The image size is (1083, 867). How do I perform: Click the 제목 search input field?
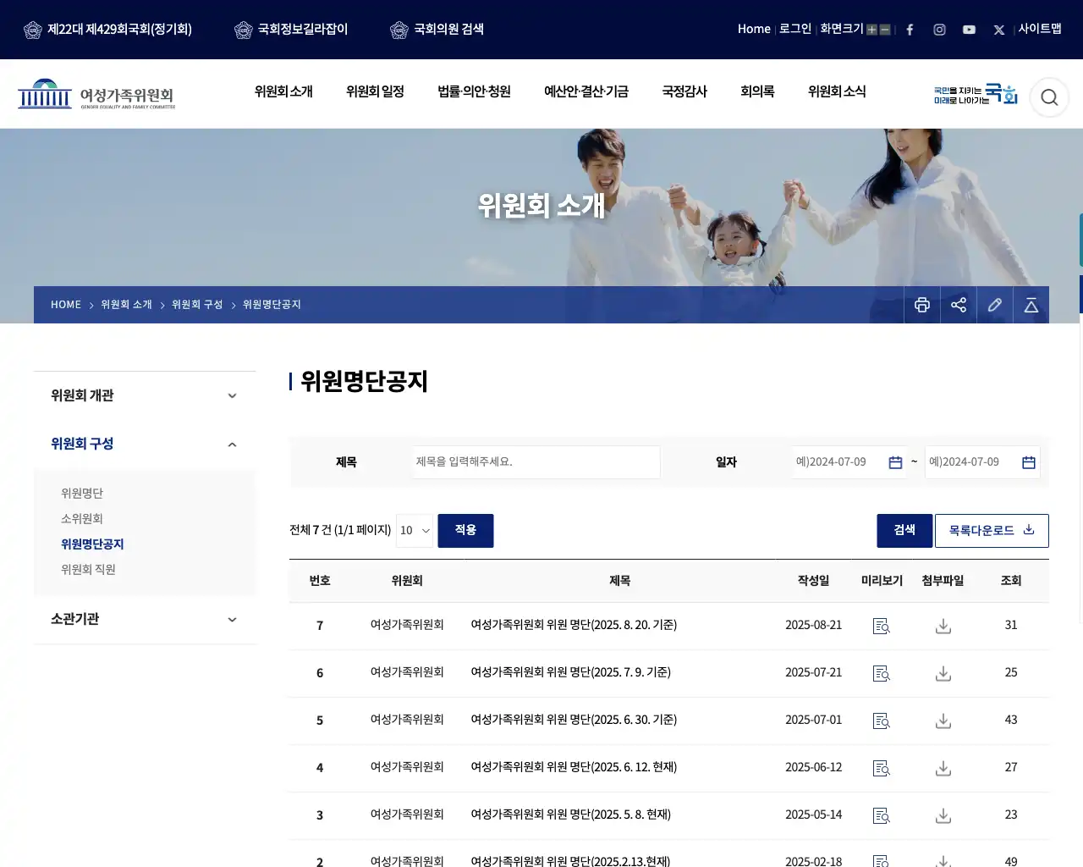536,462
